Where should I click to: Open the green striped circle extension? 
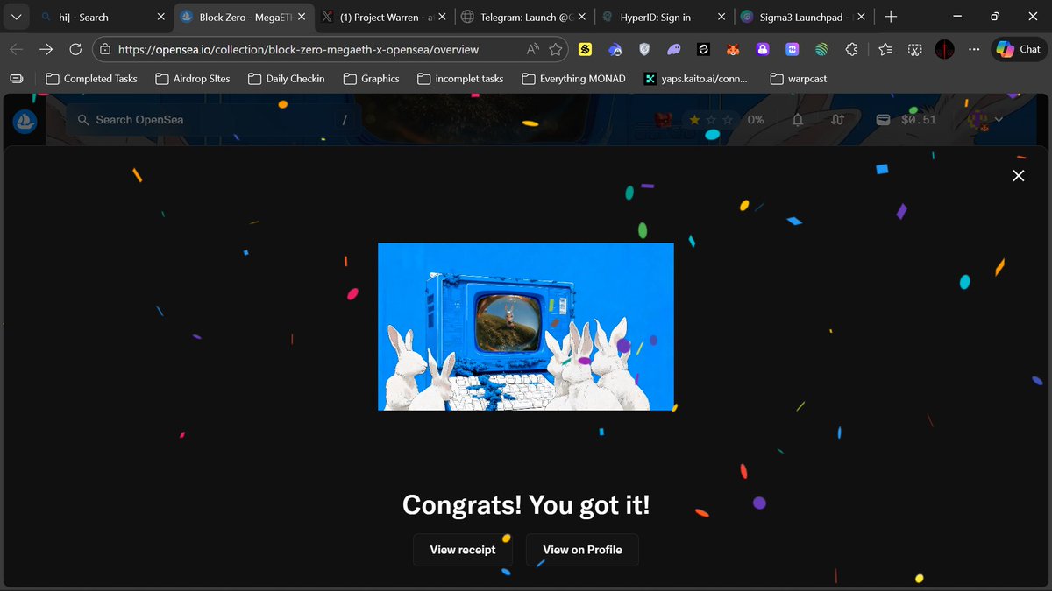821,50
